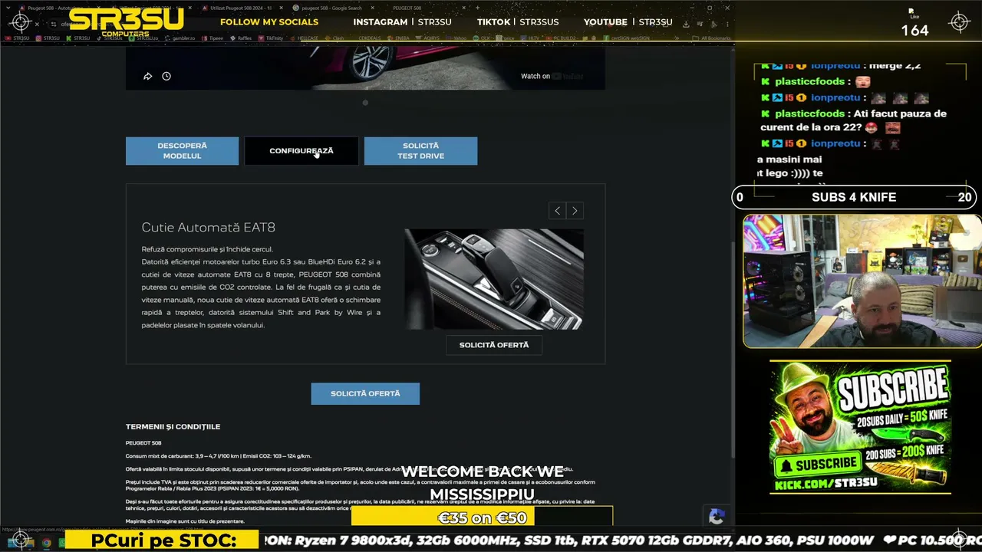Click the EAT8 gear selector image
982x552 pixels.
[x=494, y=279]
